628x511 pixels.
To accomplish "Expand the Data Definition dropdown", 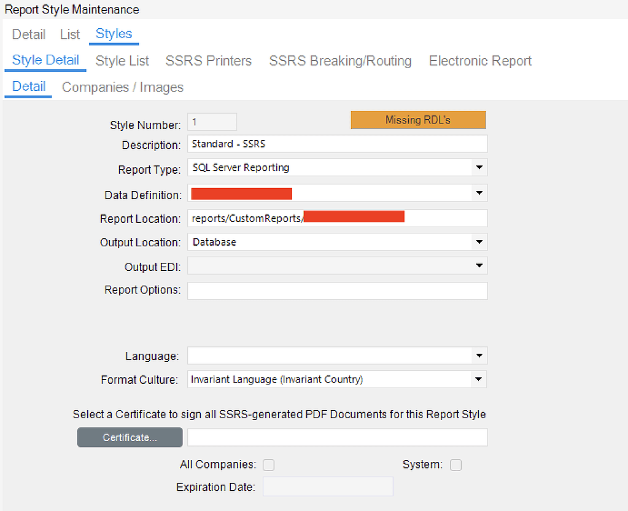I will pyautogui.click(x=479, y=193).
